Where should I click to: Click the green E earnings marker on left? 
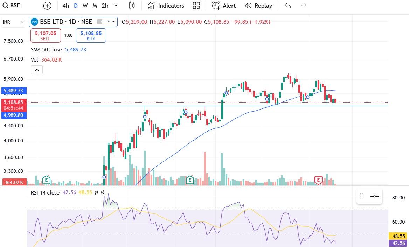(x=46, y=180)
